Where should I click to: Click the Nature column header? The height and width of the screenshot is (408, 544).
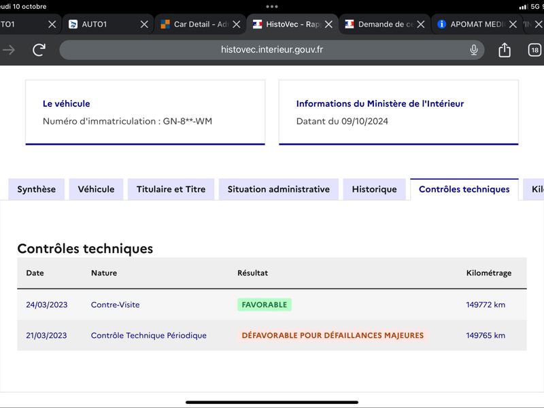(104, 273)
